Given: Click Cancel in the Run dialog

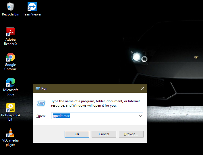Looking at the screenshot, I should pyautogui.click(x=104, y=134).
